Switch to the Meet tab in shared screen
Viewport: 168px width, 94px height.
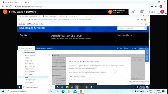click(x=50, y=16)
